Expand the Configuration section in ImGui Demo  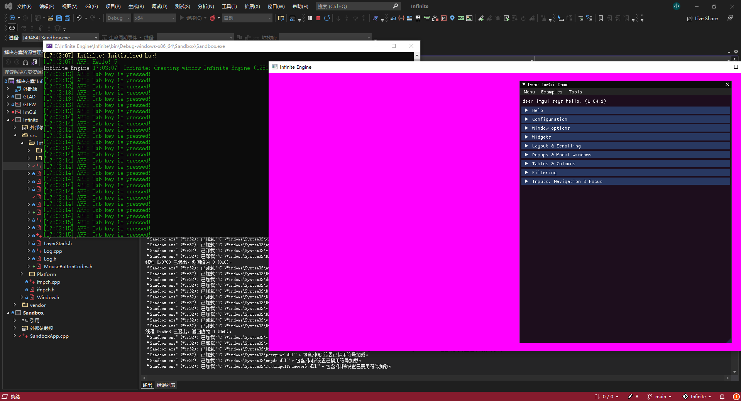[626, 119]
